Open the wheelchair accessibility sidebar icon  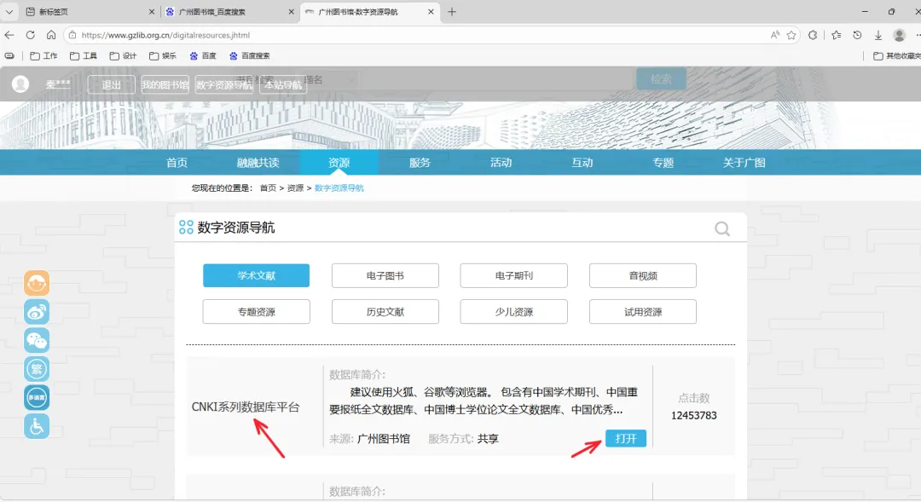click(37, 426)
